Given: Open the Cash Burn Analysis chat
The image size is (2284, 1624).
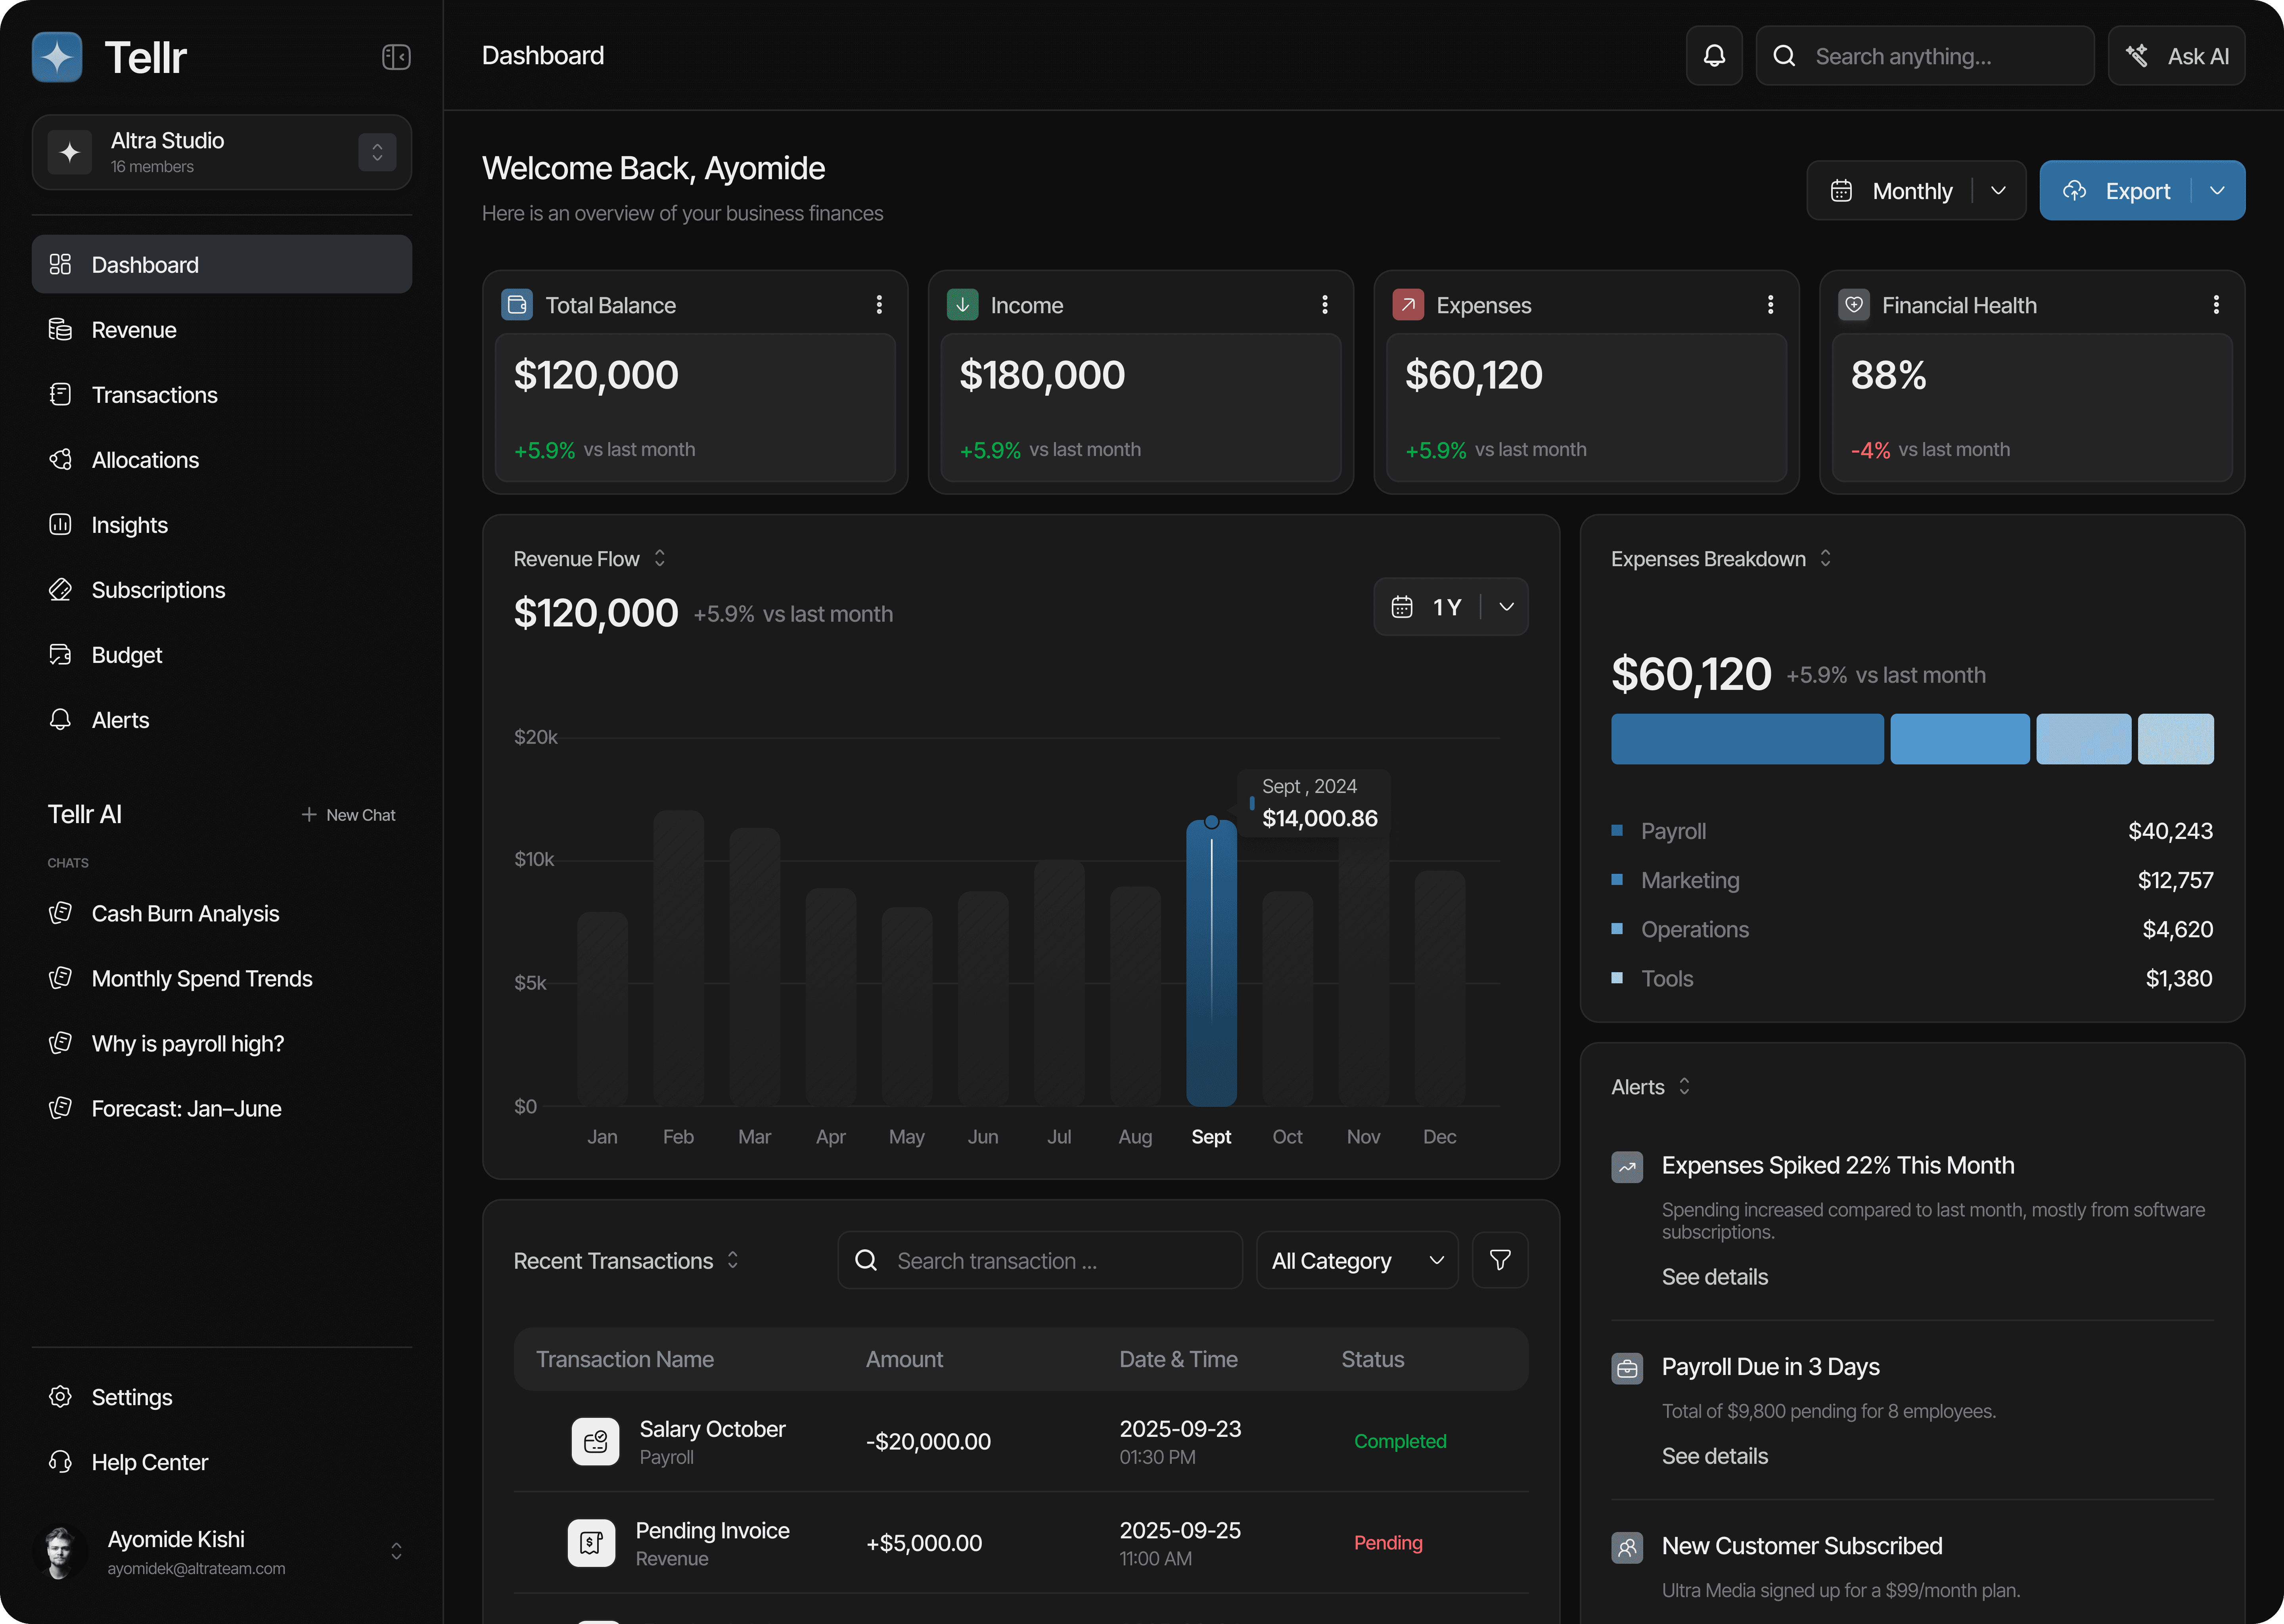Looking at the screenshot, I should [x=185, y=914].
